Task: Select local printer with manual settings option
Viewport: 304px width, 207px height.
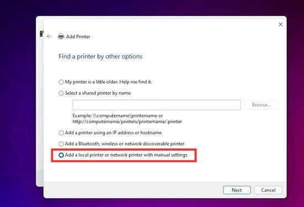Action: pyautogui.click(x=61, y=155)
